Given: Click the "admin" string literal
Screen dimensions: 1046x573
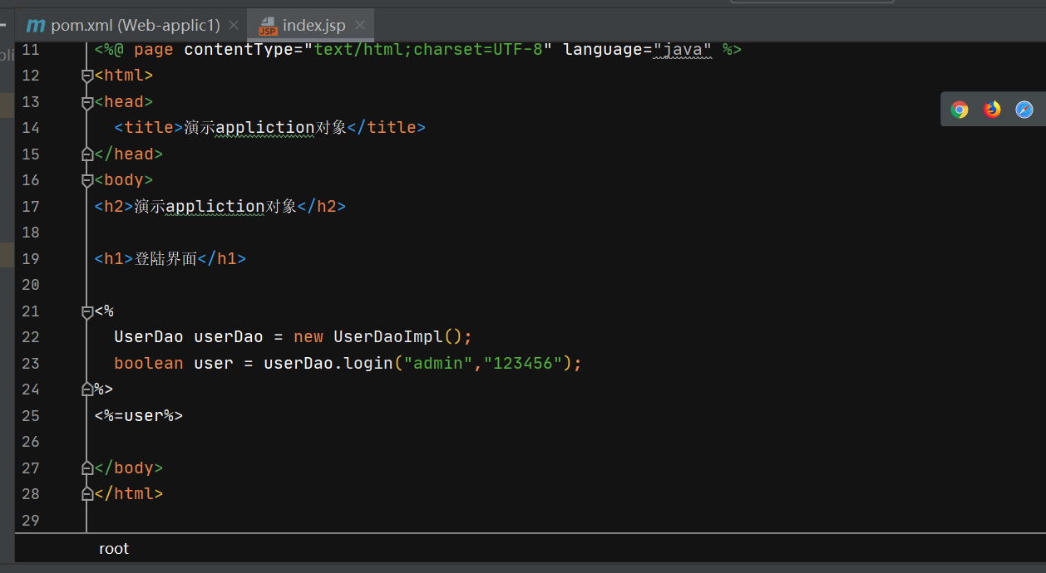Looking at the screenshot, I should click(x=438, y=363).
